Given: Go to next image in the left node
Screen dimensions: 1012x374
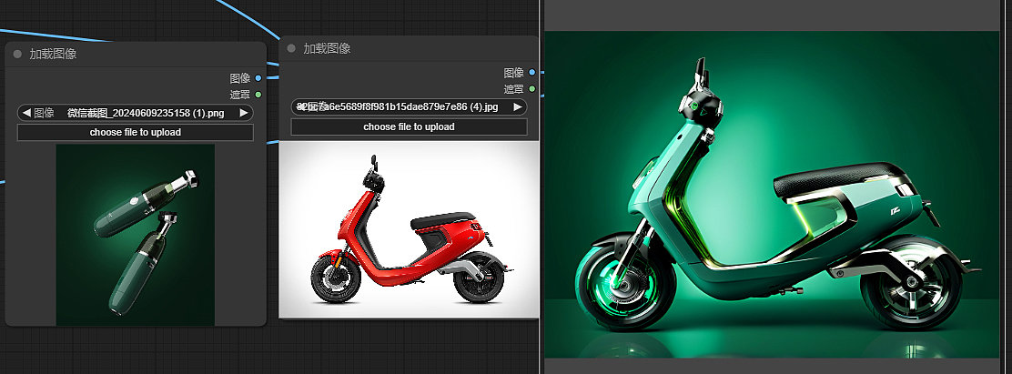Looking at the screenshot, I should [243, 113].
